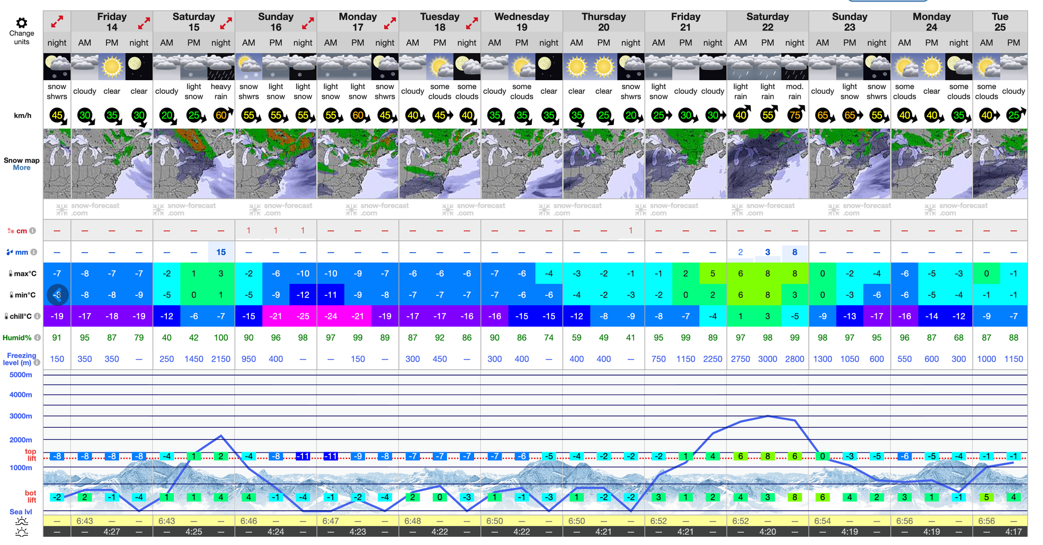The image size is (1043, 545).
Task: Open the Snow map More link
Action: click(x=21, y=168)
